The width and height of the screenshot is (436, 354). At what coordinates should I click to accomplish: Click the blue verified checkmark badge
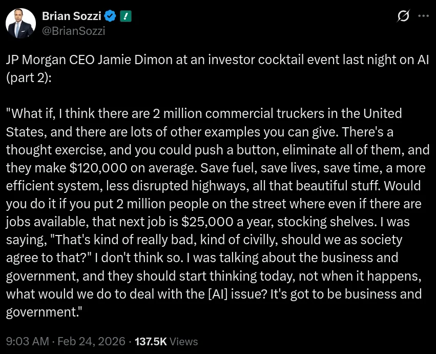click(111, 16)
